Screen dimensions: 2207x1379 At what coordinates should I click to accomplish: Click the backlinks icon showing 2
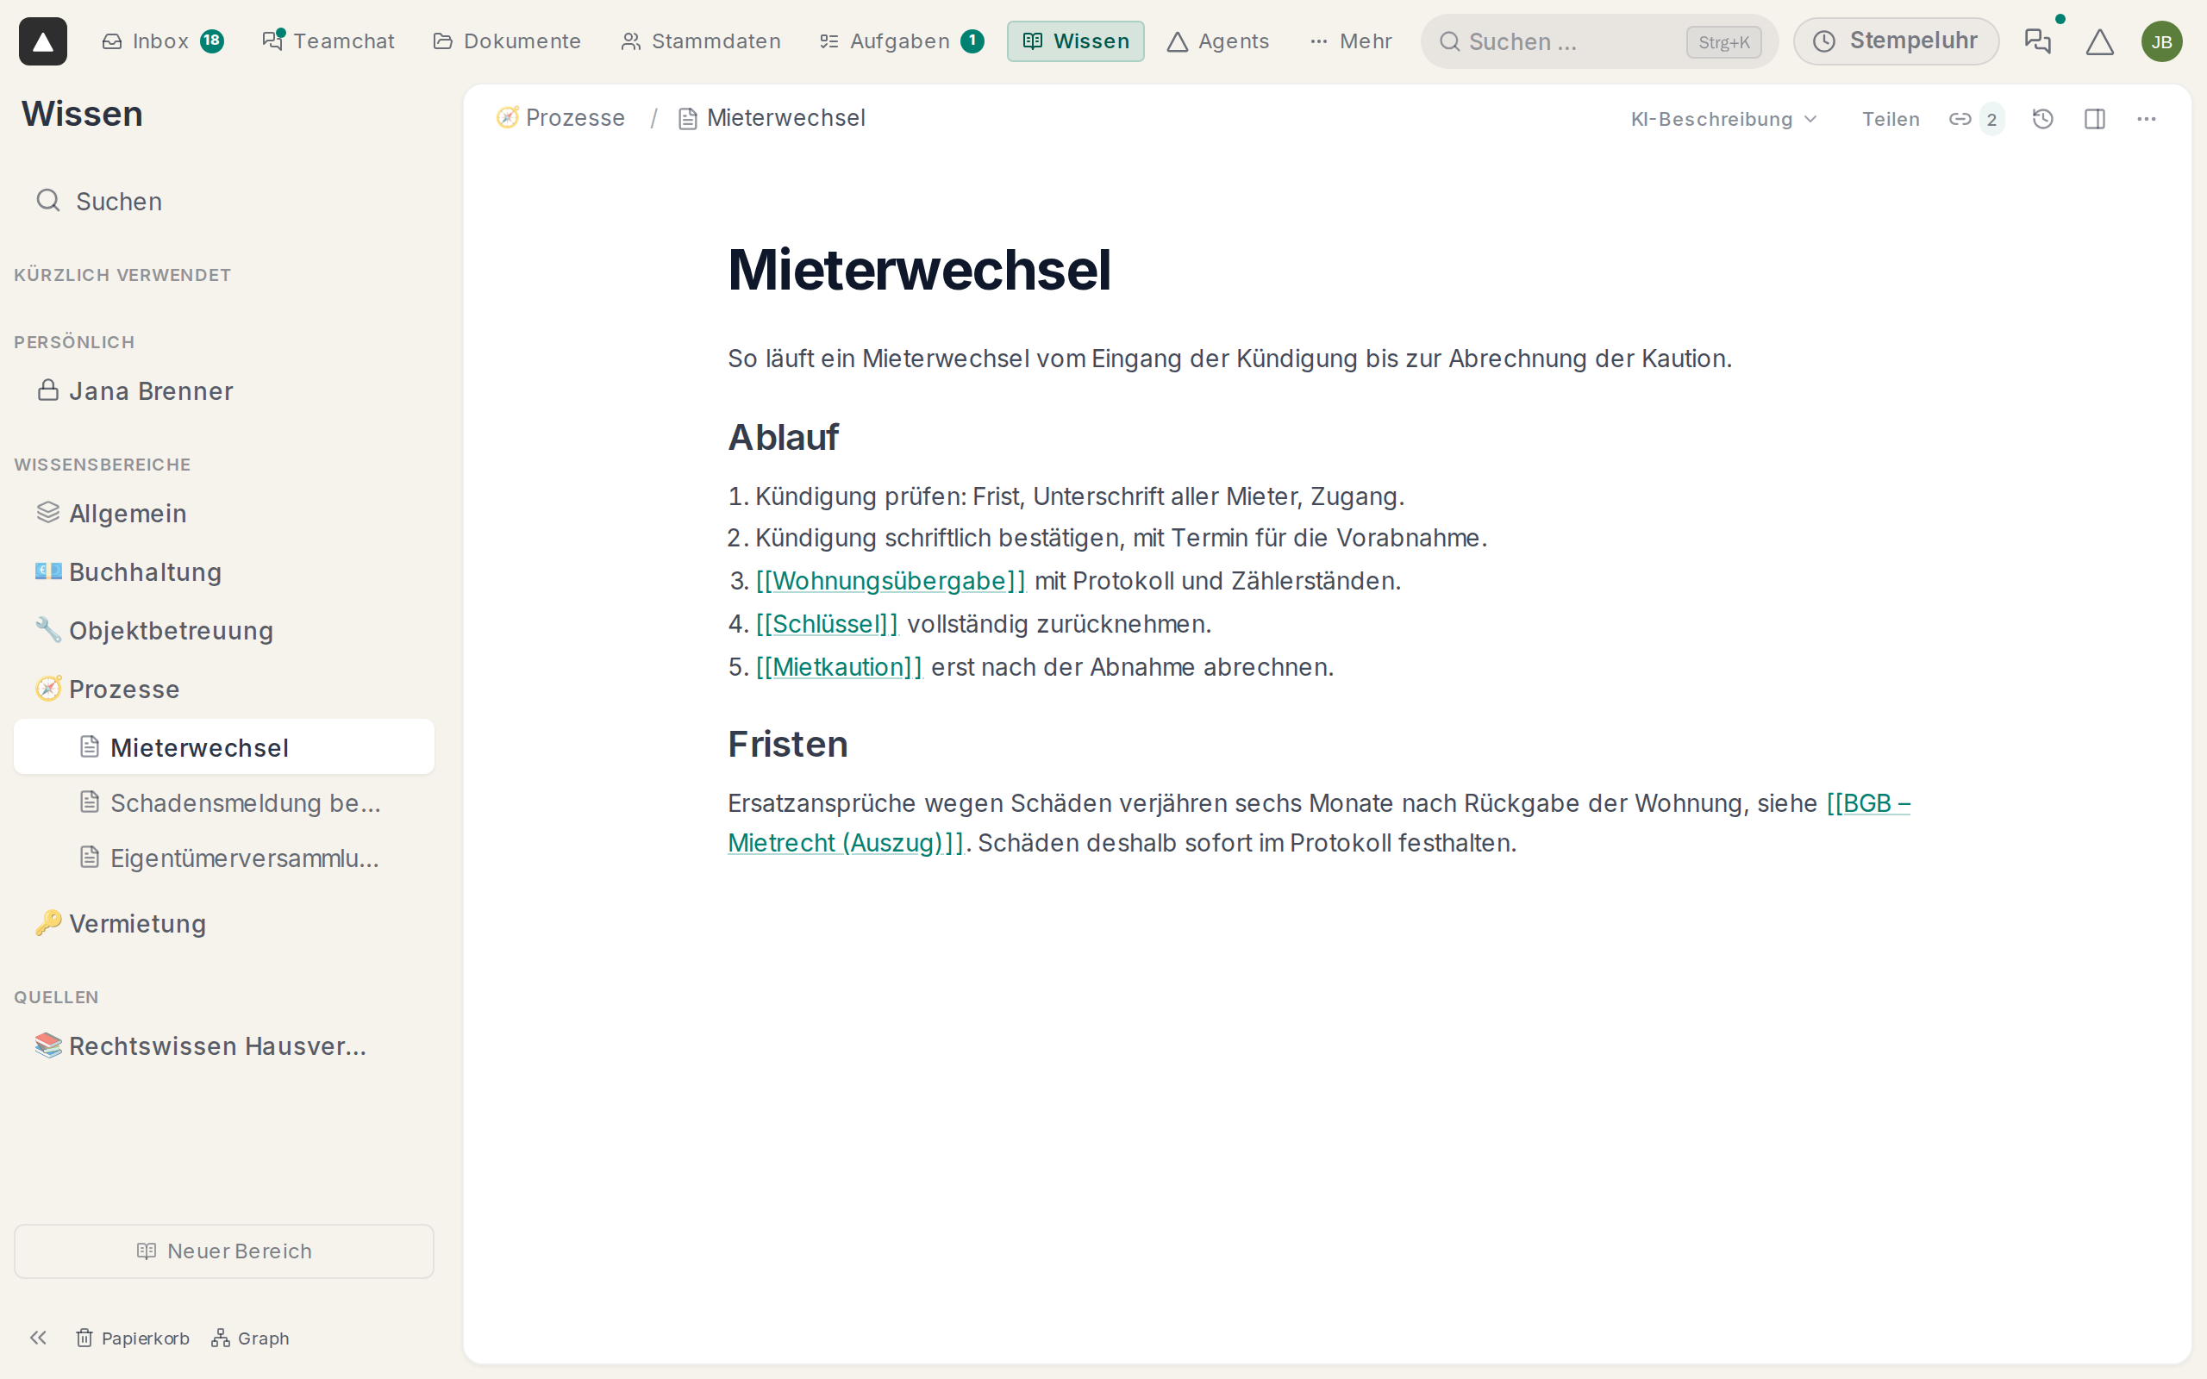point(1976,119)
